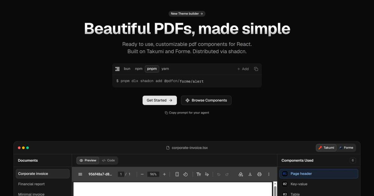Zoom in with the plus icon
374x196 pixels.
click(164, 174)
